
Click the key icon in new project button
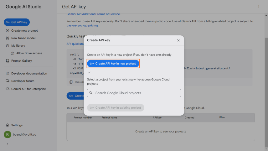tap(92, 64)
